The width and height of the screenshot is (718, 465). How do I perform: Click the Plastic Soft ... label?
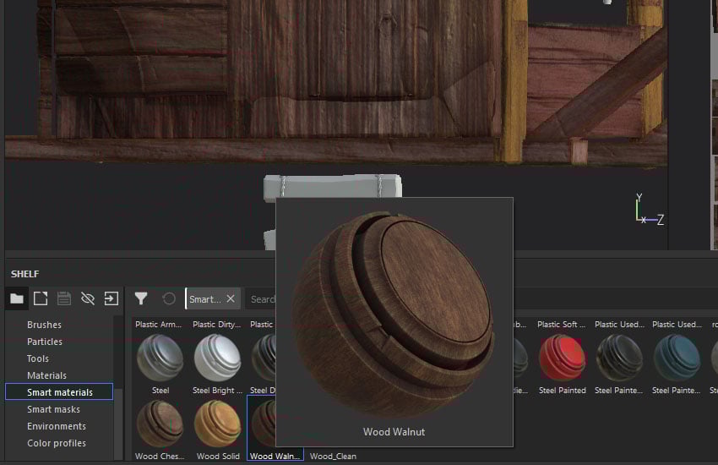click(x=561, y=325)
